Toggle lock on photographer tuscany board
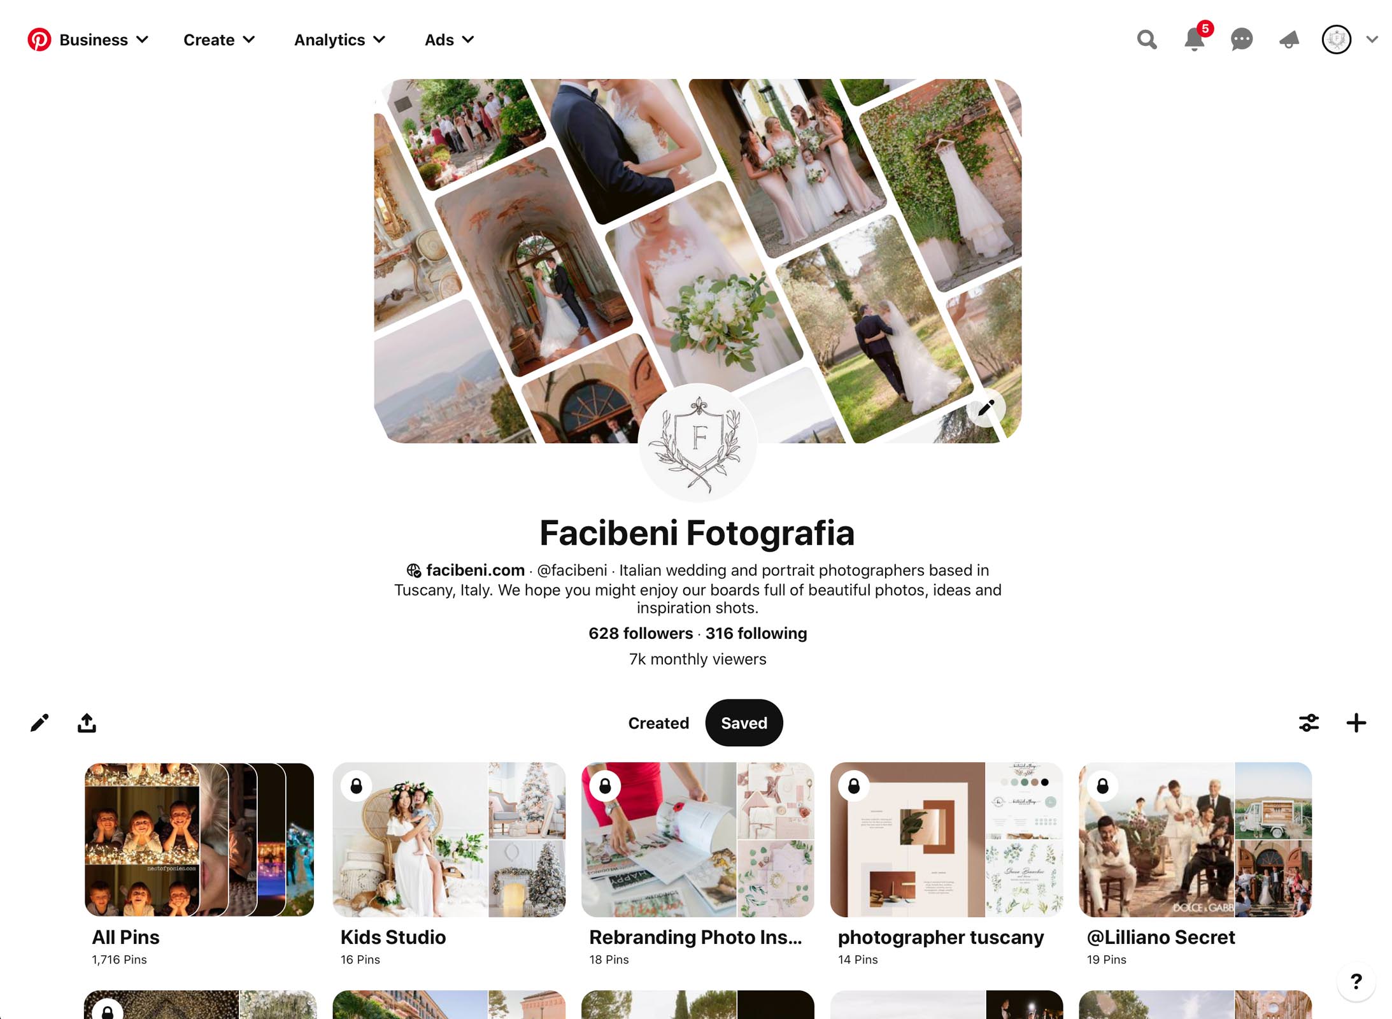Viewport: 1392px width, 1019px height. 854,786
